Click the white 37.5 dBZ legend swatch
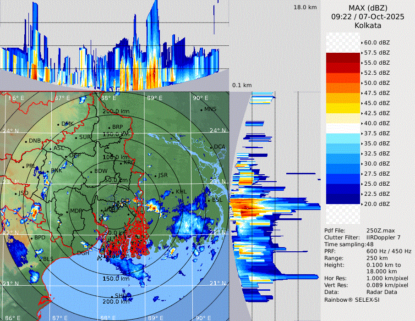The image size is (415, 321). point(343,128)
